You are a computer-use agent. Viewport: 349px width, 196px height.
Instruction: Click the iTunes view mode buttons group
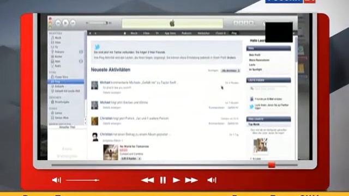tap(243, 23)
